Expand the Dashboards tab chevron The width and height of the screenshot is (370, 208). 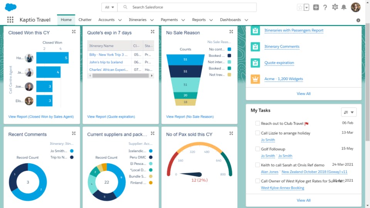(246, 20)
